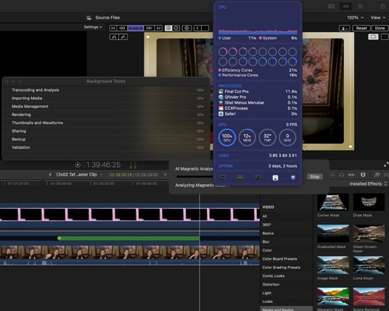Viewport: 389px width, 311px height.
Task: Select the highlighted white mask view button
Action: (168, 28)
